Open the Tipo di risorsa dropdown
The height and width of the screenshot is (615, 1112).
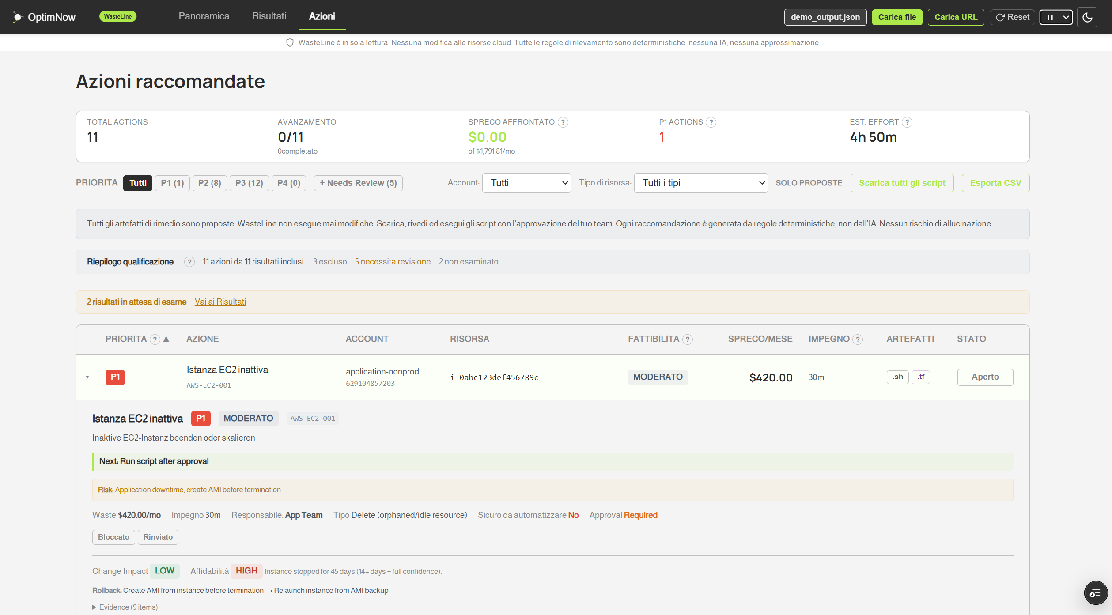click(700, 183)
